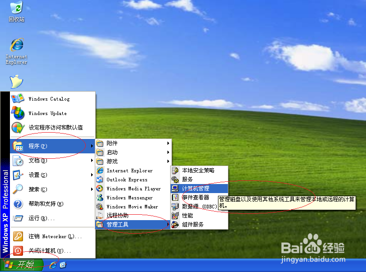Select the 计算机管理 (Computer Management) item

(x=199, y=188)
